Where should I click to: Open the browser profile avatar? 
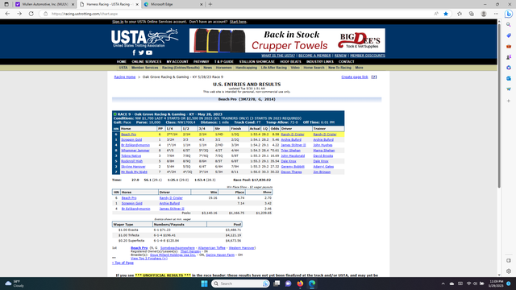click(x=484, y=14)
